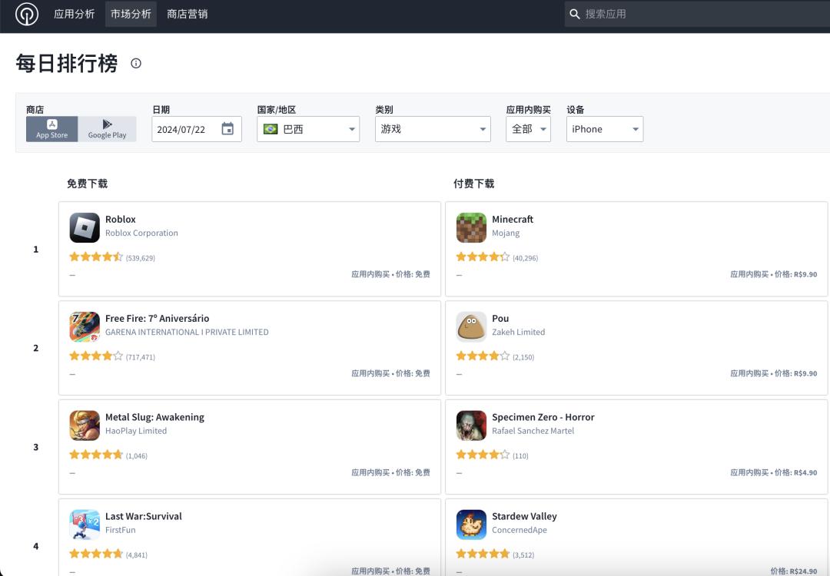This screenshot has height=576, width=830.
Task: Open the Minecraft app icon
Action: coord(471,227)
